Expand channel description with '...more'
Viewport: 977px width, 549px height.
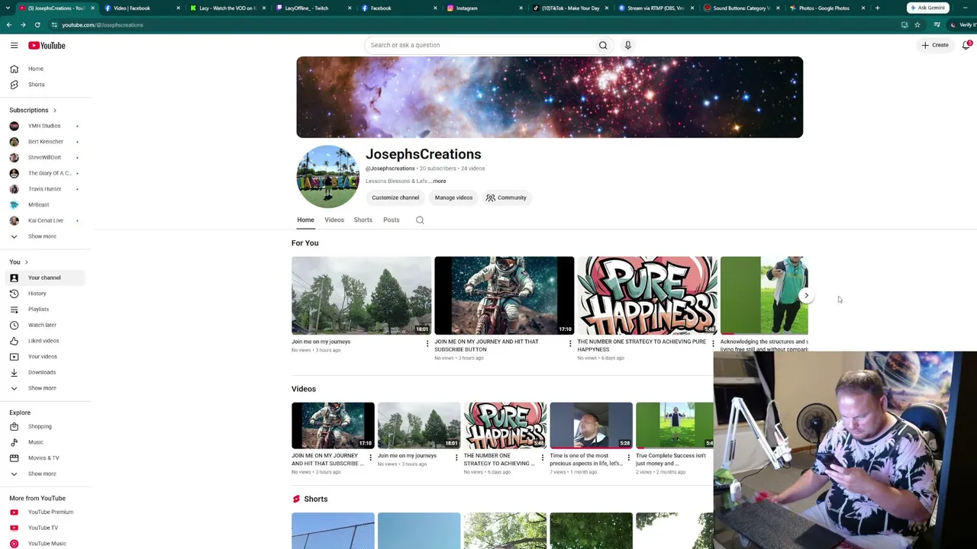[438, 181]
